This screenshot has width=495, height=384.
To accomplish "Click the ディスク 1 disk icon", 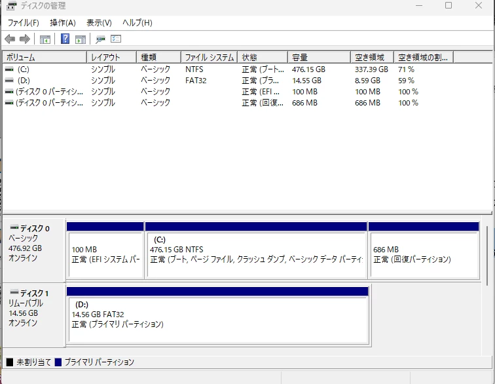I will point(14,292).
